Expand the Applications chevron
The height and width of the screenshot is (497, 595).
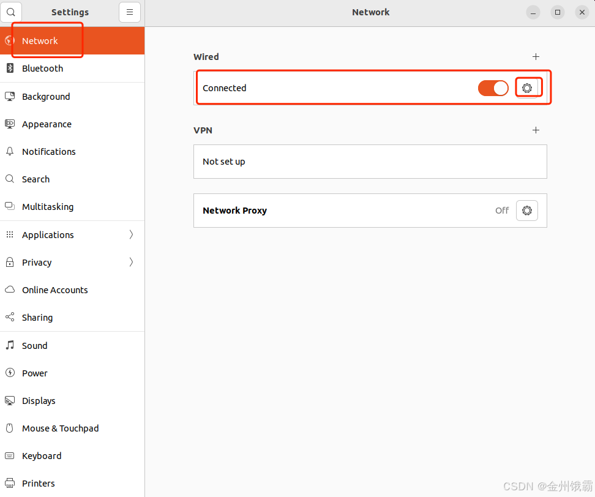click(x=131, y=234)
